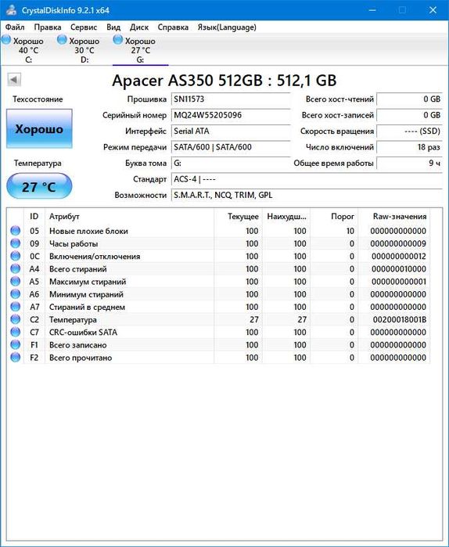
Task: Open the Правка menu
Action: tap(48, 27)
